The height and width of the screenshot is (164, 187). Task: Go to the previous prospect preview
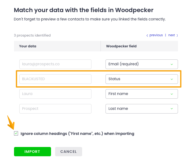click(156, 35)
